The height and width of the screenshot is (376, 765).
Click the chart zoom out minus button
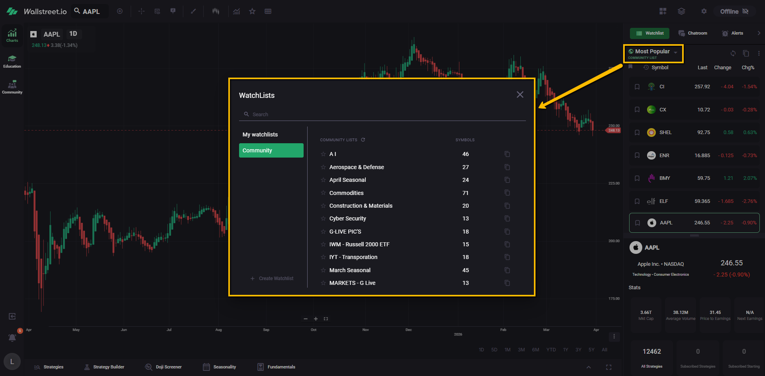point(306,319)
